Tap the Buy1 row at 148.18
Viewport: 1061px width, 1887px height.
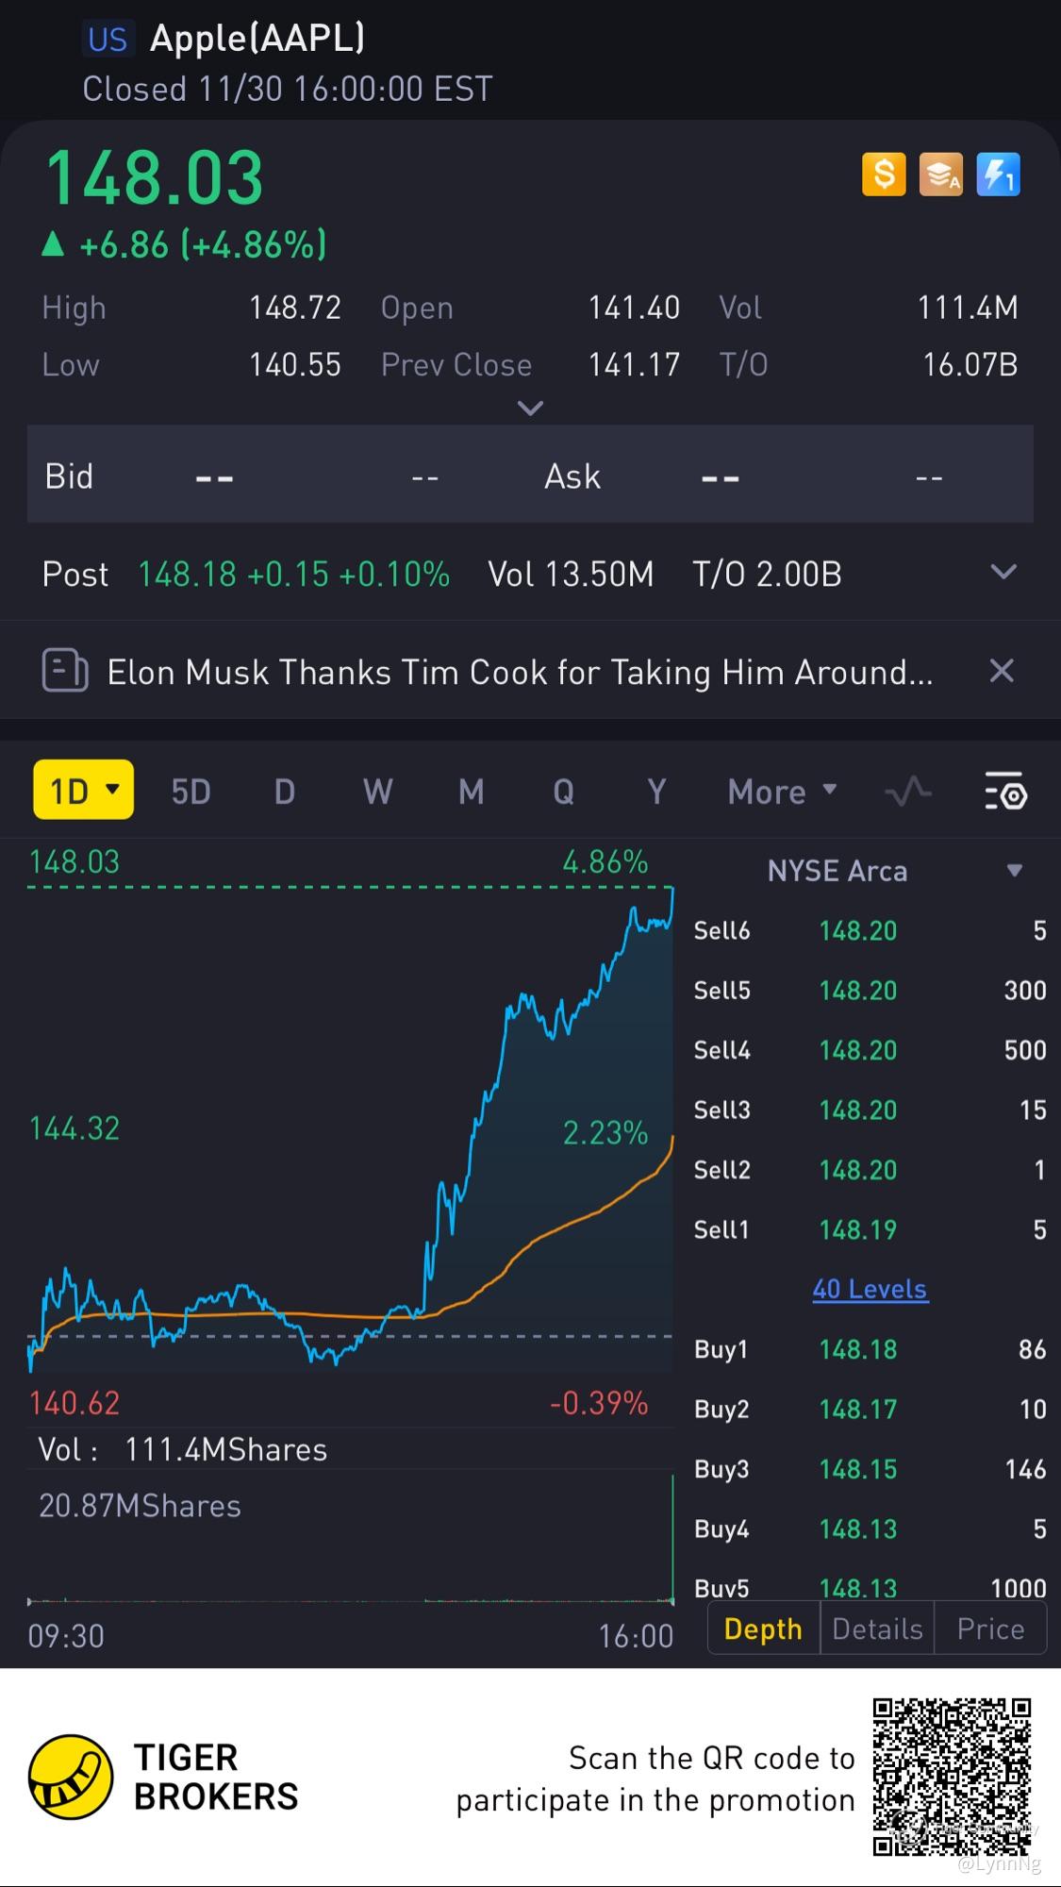pyautogui.click(x=870, y=1349)
